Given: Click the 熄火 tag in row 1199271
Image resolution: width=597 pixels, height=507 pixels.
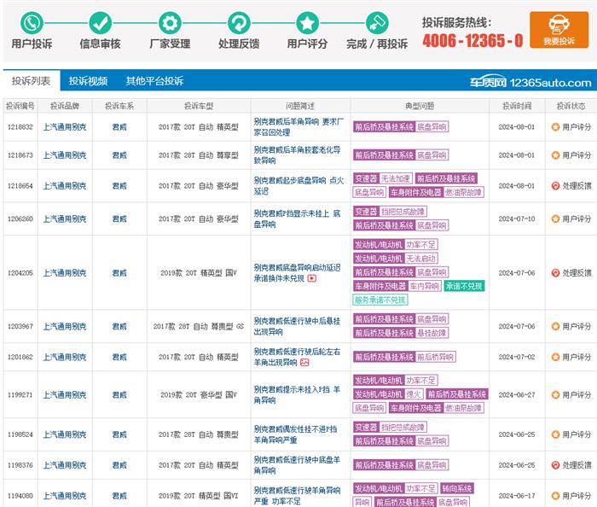Looking at the screenshot, I should point(414,394).
